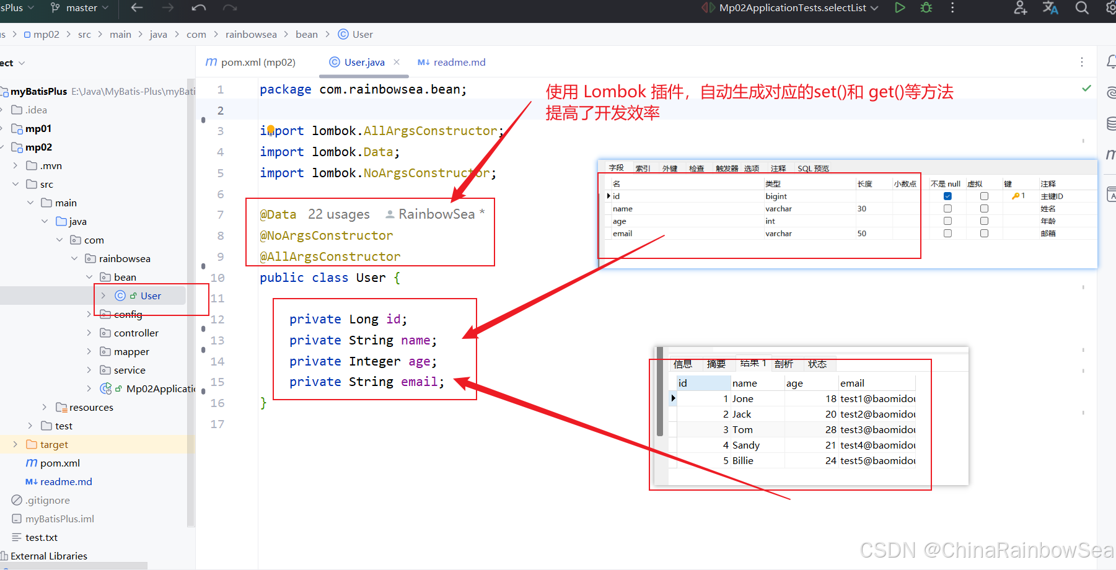Click the AI assistant spiral icon on right sidebar
The height and width of the screenshot is (570, 1116).
1111,93
